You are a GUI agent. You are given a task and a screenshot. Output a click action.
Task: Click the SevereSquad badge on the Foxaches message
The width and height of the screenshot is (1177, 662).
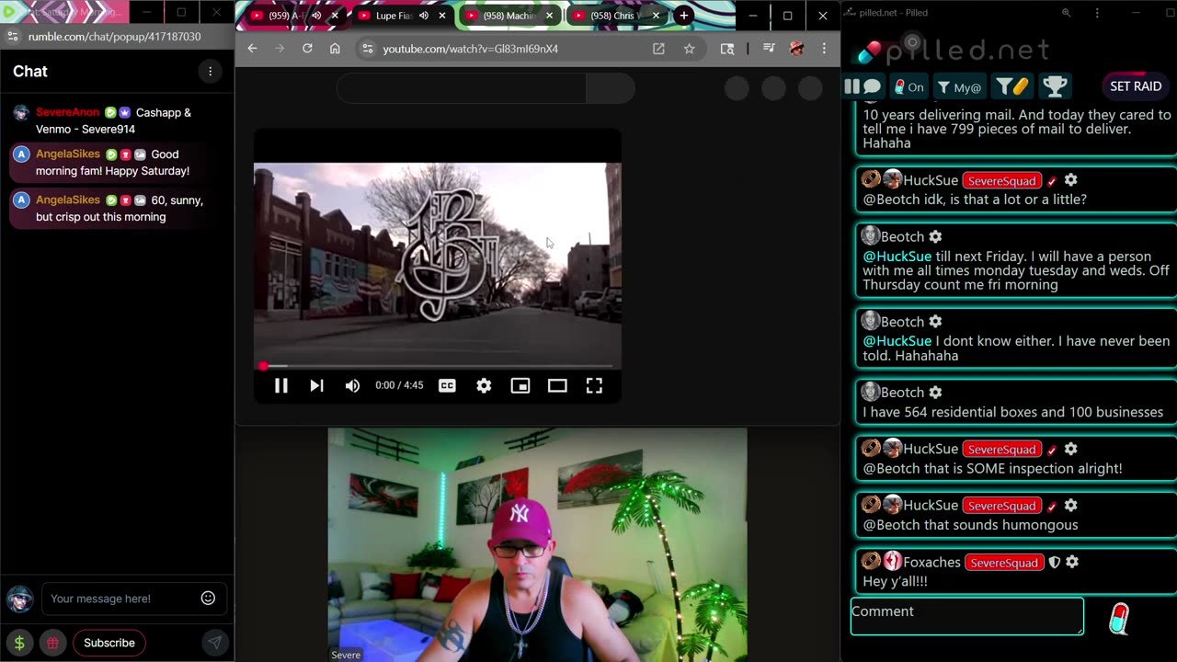pos(1004,563)
